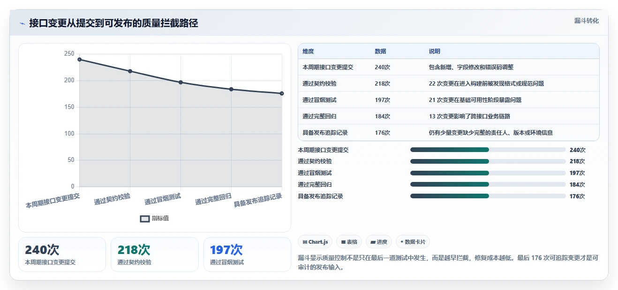Screen dimensions: 618x290
Task: Click x-axis label 具备发布追踪记录
Action: pos(258,201)
